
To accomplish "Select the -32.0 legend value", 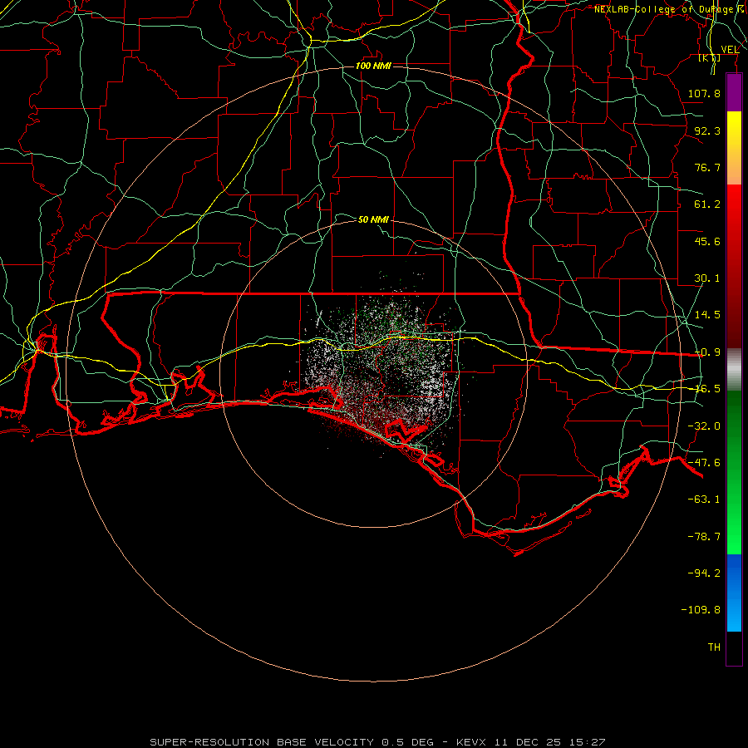I will (x=704, y=426).
